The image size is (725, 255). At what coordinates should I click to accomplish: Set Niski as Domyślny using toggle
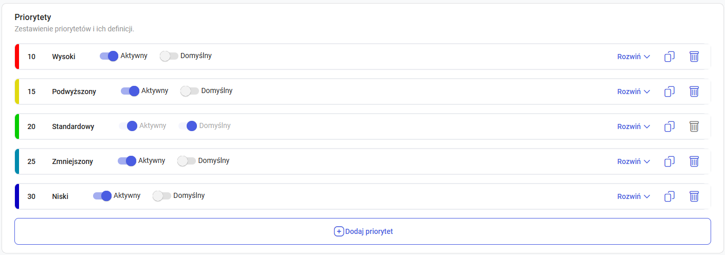coord(162,196)
